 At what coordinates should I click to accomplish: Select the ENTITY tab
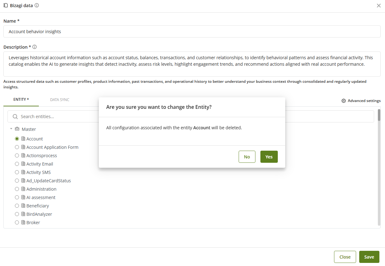(x=21, y=100)
